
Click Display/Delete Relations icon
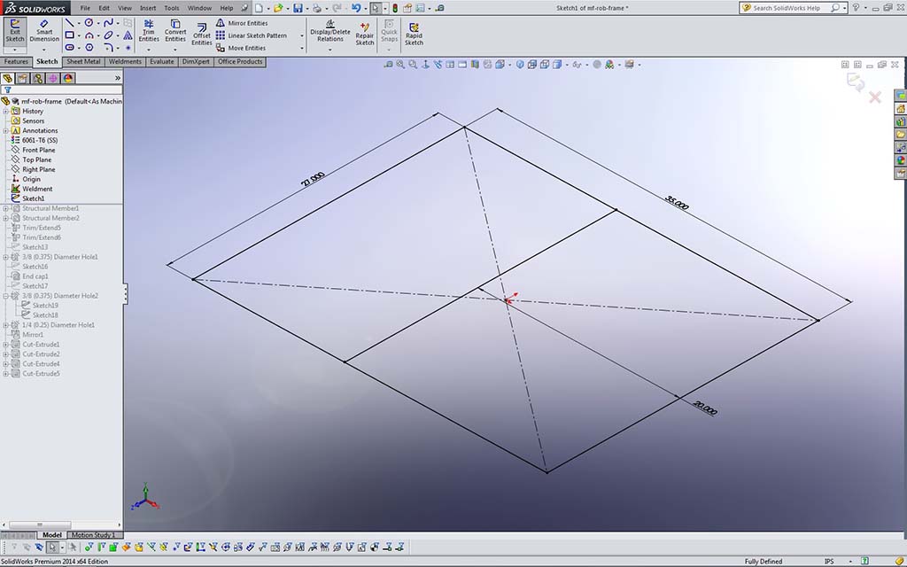tap(329, 25)
